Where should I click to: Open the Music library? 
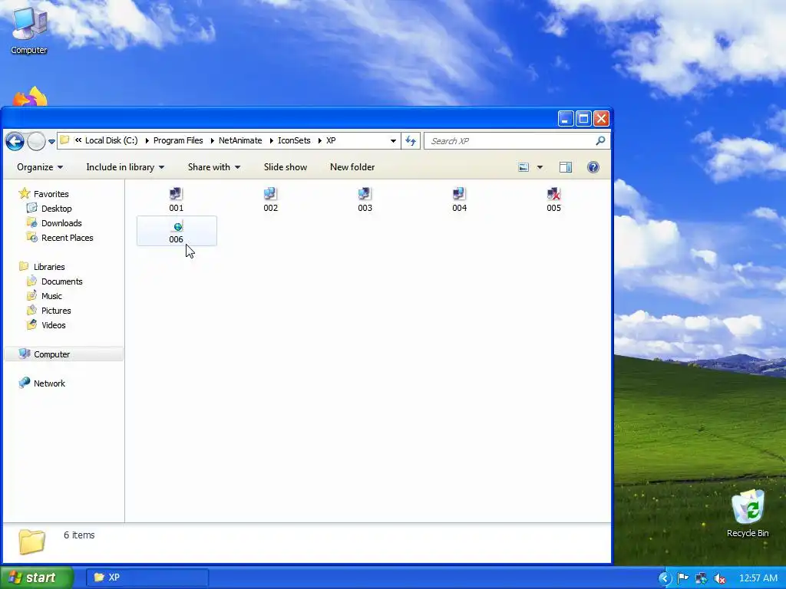click(x=44, y=295)
